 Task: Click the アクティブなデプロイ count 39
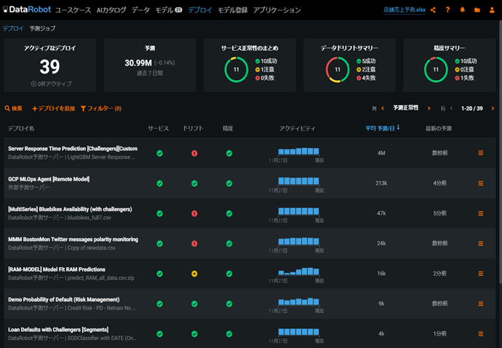pyautogui.click(x=49, y=67)
